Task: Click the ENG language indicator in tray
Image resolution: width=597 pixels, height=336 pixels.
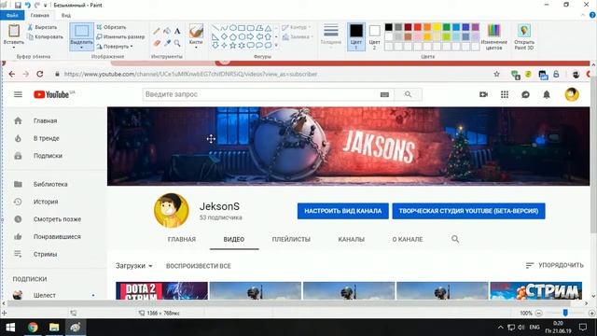Action: pyautogui.click(x=535, y=328)
